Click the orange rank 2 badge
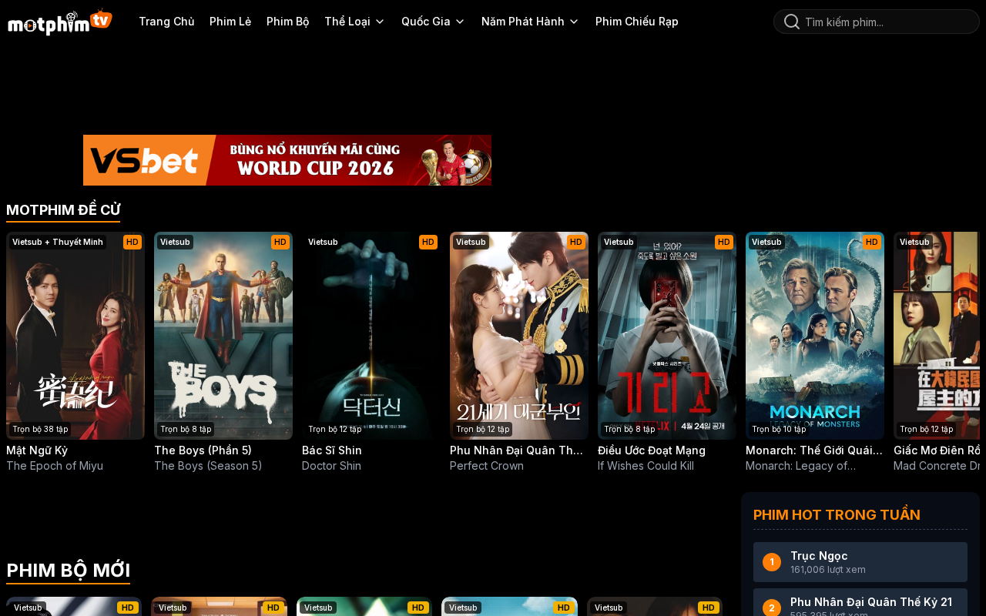The width and height of the screenshot is (986, 616). pos(772,608)
